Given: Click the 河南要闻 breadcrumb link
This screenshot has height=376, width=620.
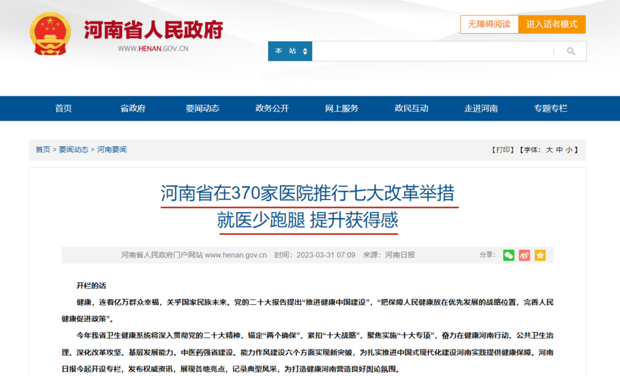Looking at the screenshot, I should click(111, 150).
